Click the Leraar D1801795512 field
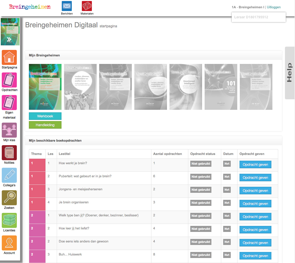This screenshot has height=263, width=295. tap(259, 17)
